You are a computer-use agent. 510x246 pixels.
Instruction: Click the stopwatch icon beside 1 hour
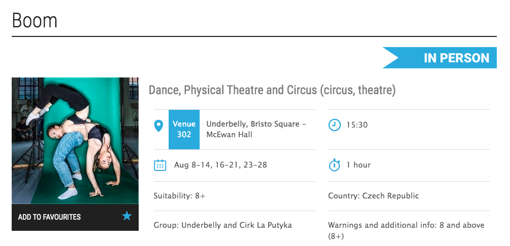point(334,165)
